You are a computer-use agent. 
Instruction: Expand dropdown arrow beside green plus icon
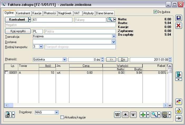tap(148, 115)
